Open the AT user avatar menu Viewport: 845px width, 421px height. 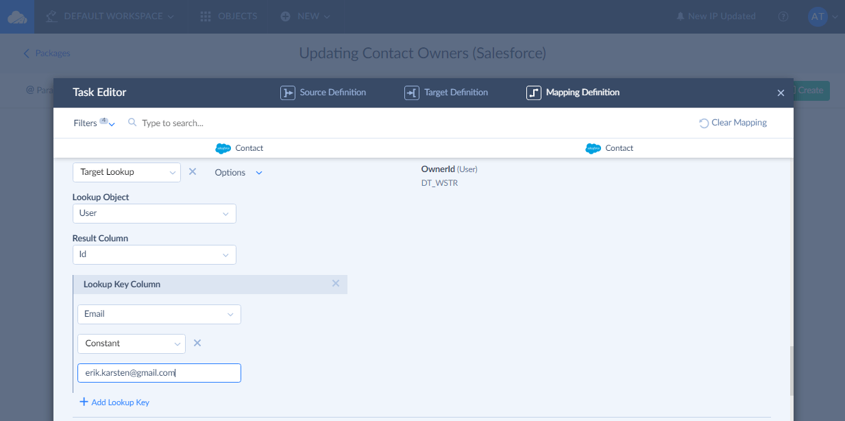coord(821,16)
